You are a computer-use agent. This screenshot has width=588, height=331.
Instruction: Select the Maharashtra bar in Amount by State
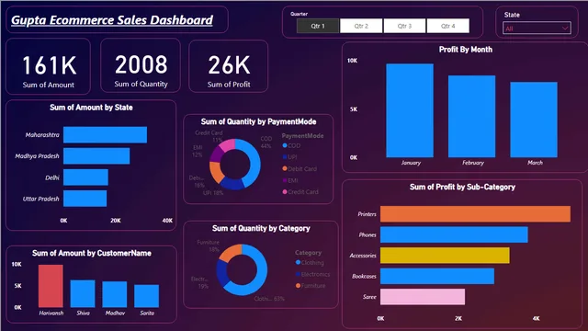click(105, 135)
